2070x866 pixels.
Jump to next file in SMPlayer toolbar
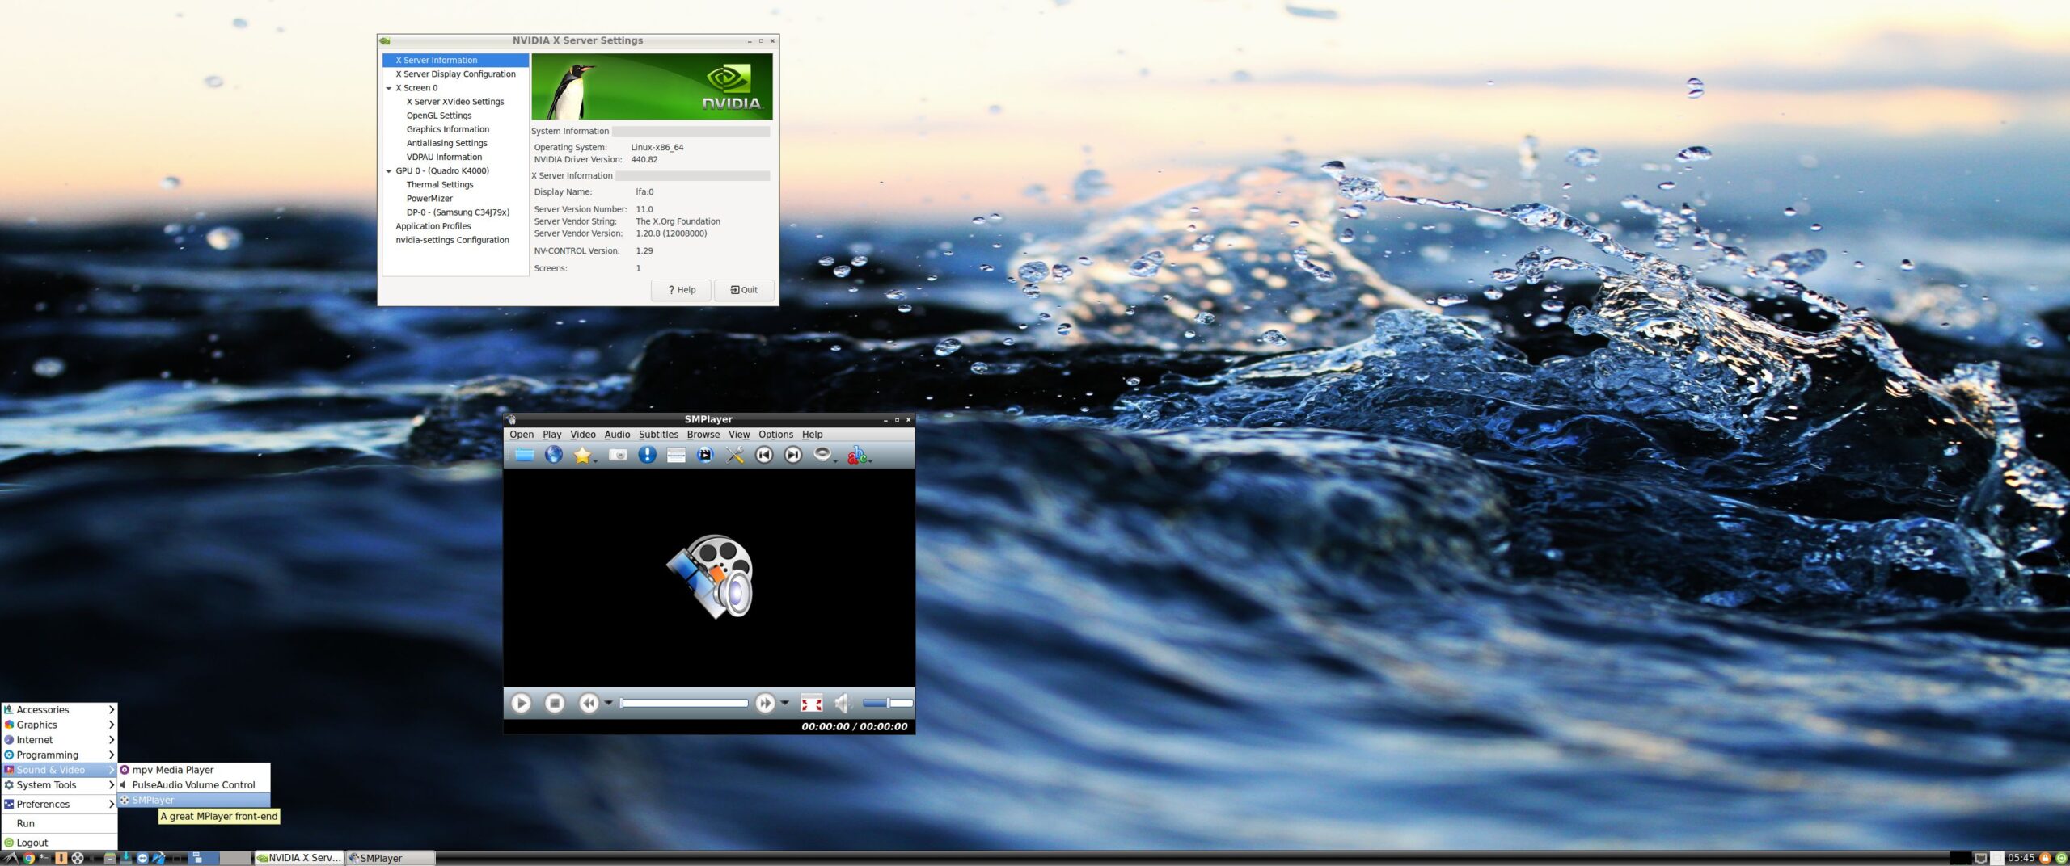(x=793, y=455)
